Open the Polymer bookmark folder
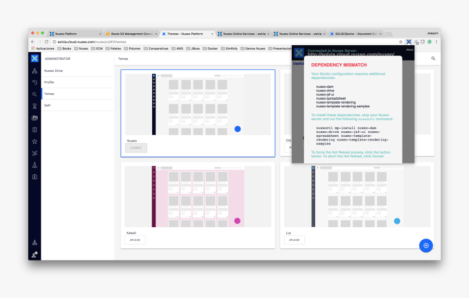The height and width of the screenshot is (298, 469). [x=132, y=48]
